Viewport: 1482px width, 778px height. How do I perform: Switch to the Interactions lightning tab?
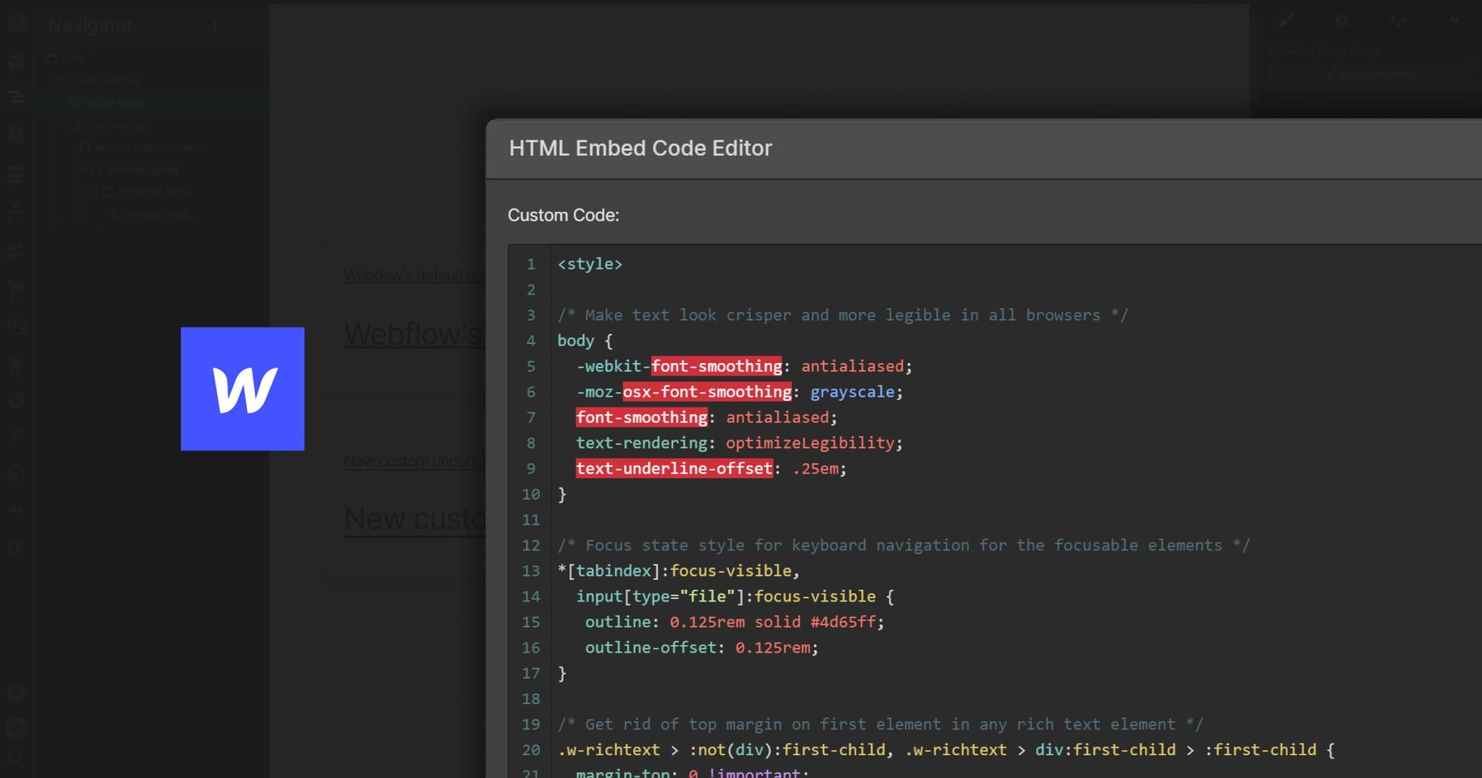(1454, 20)
